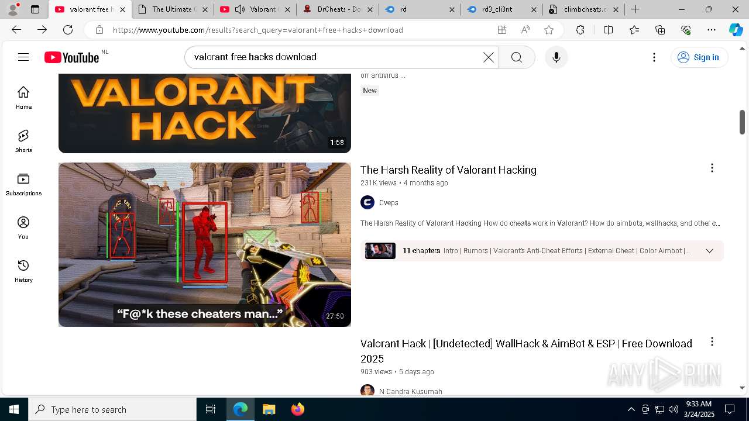Open the chapter preview thumbnail
This screenshot has width=749, height=421.
(380, 251)
